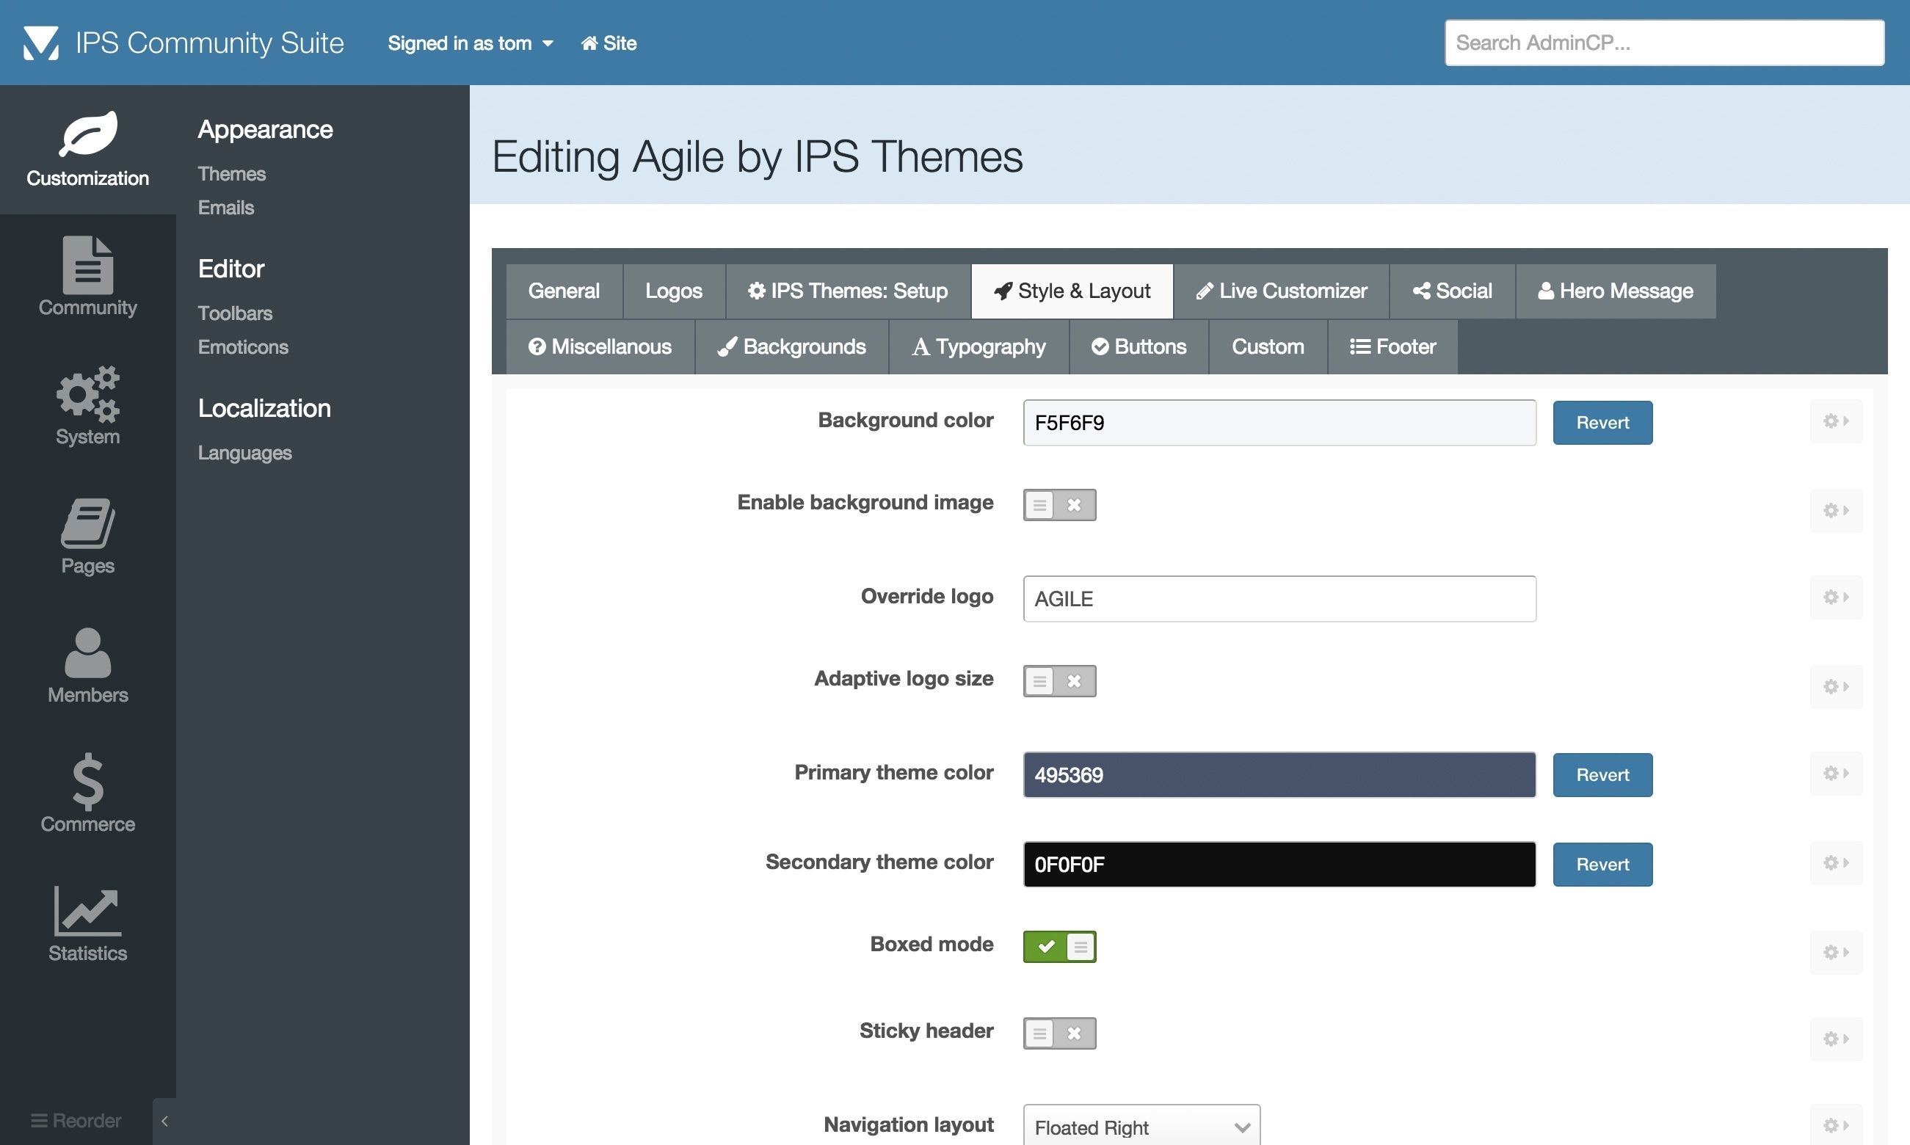Open the Community section icon
Screen dimensions: 1910x1145
click(87, 265)
